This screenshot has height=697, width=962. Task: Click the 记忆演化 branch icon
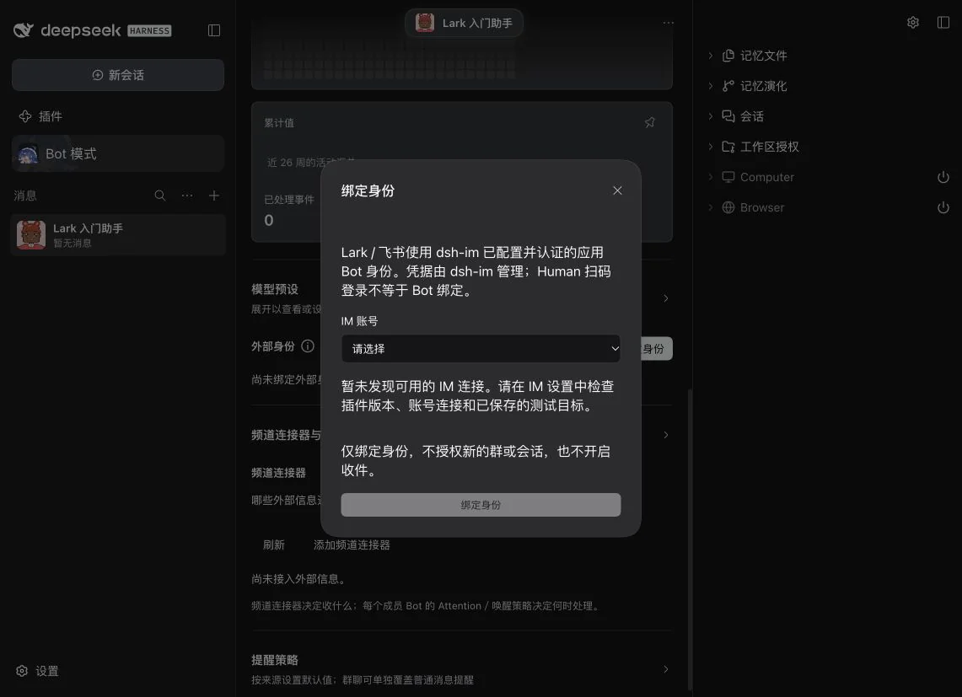pos(728,86)
